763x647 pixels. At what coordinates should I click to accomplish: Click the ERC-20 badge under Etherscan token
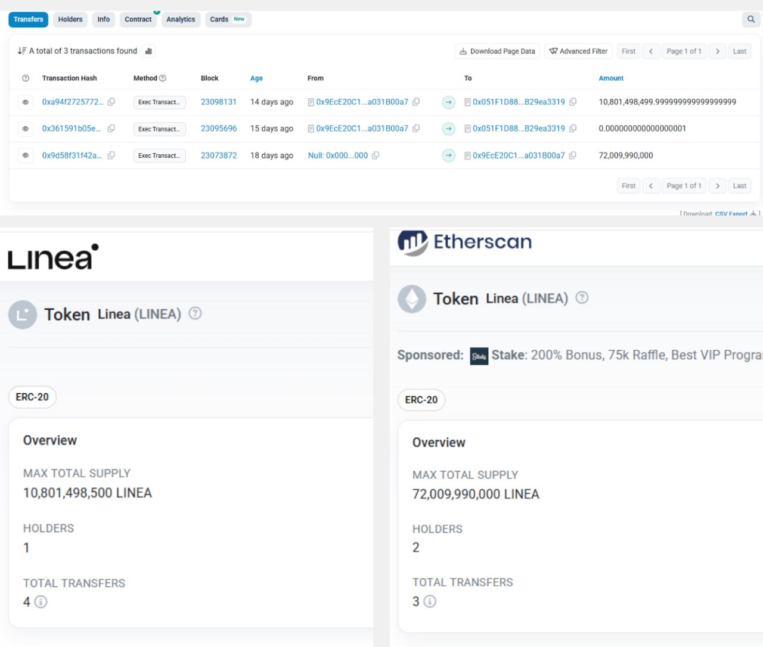coord(421,400)
